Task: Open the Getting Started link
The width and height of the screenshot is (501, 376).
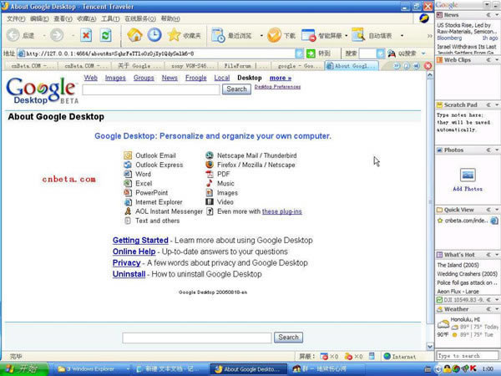Action: click(x=140, y=240)
